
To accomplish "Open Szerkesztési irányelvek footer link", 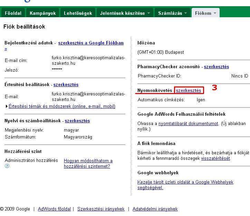I will pos(101,209).
